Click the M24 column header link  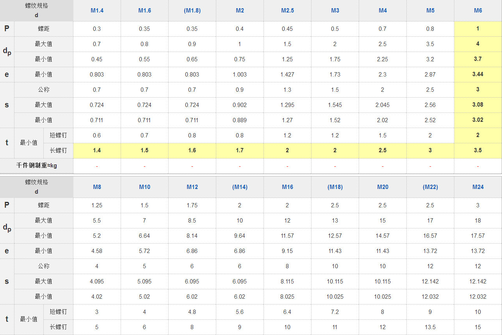(478, 187)
